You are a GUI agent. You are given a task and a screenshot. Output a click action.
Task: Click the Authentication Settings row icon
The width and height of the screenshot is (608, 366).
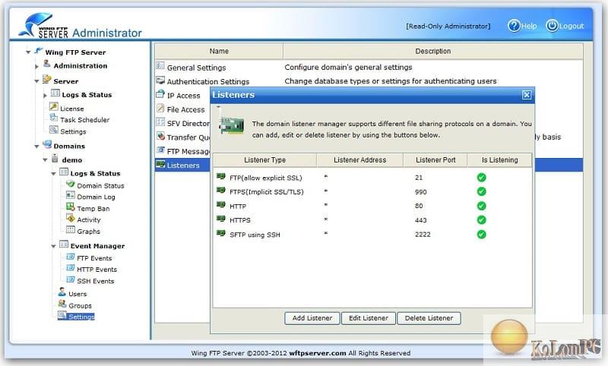[160, 80]
